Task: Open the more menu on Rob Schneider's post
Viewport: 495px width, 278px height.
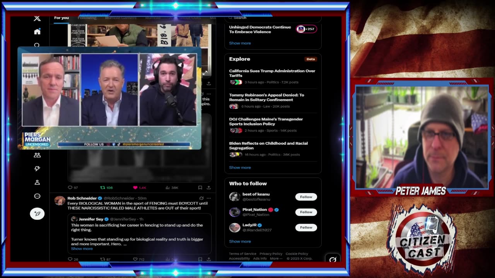Action: point(209,198)
